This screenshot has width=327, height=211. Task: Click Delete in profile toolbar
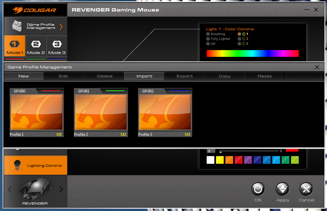pos(105,76)
